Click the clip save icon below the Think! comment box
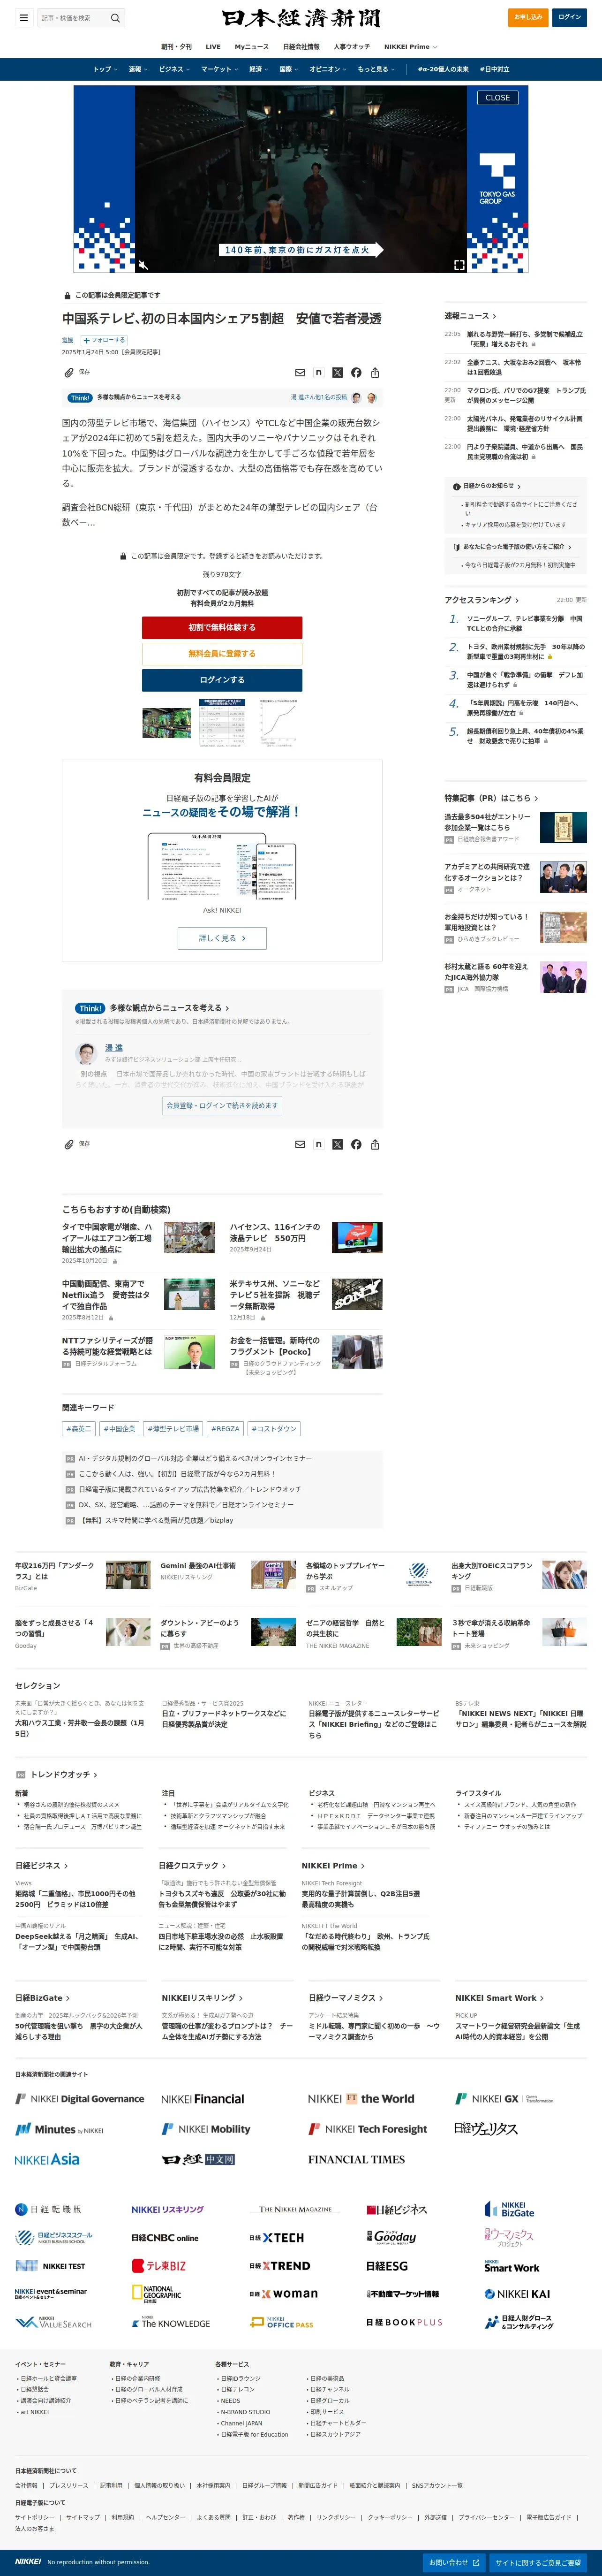 [69, 1144]
